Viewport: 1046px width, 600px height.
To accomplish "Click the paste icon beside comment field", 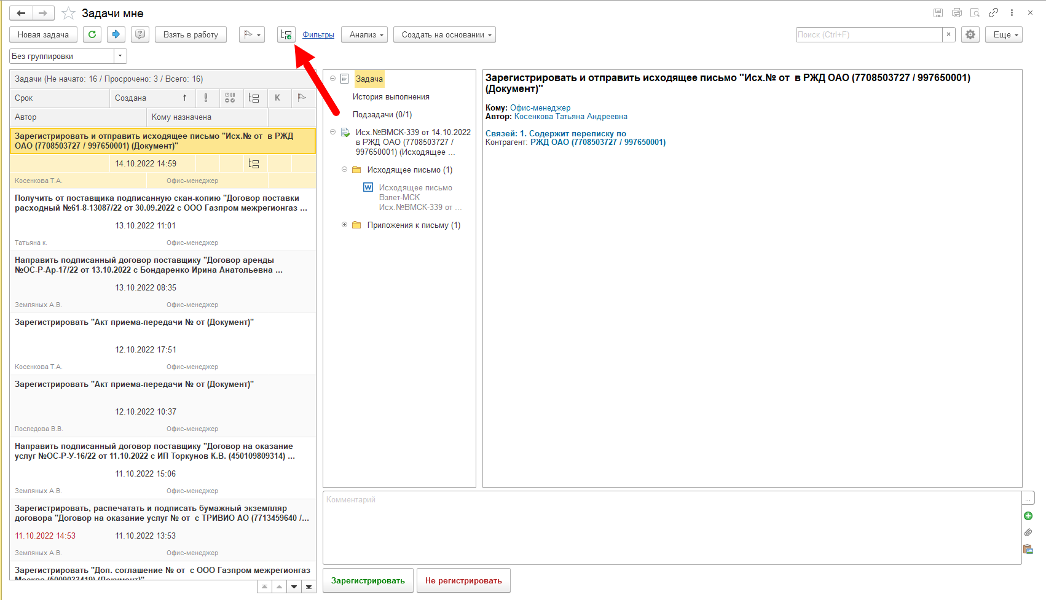I will click(1028, 549).
